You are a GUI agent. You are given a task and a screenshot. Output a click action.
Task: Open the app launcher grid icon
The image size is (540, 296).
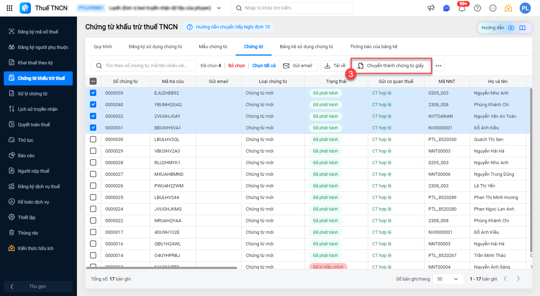coord(9,8)
